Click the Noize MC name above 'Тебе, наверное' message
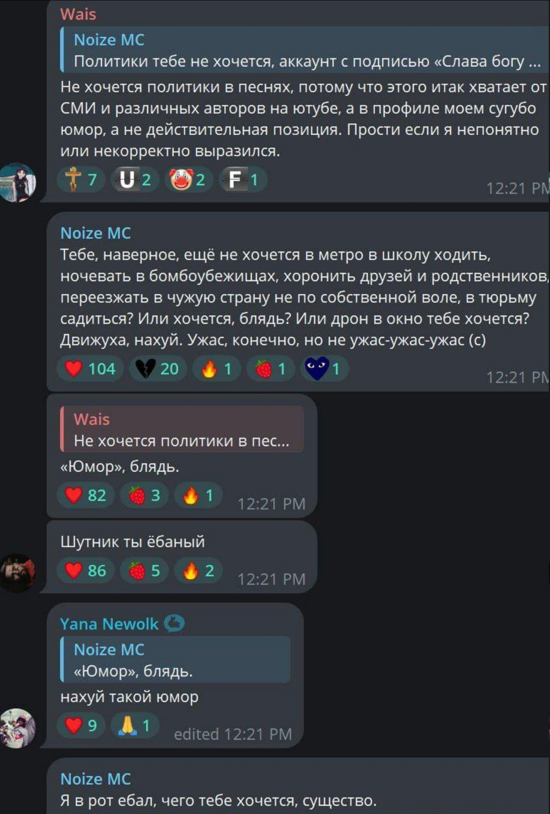The height and width of the screenshot is (814, 550). (96, 233)
